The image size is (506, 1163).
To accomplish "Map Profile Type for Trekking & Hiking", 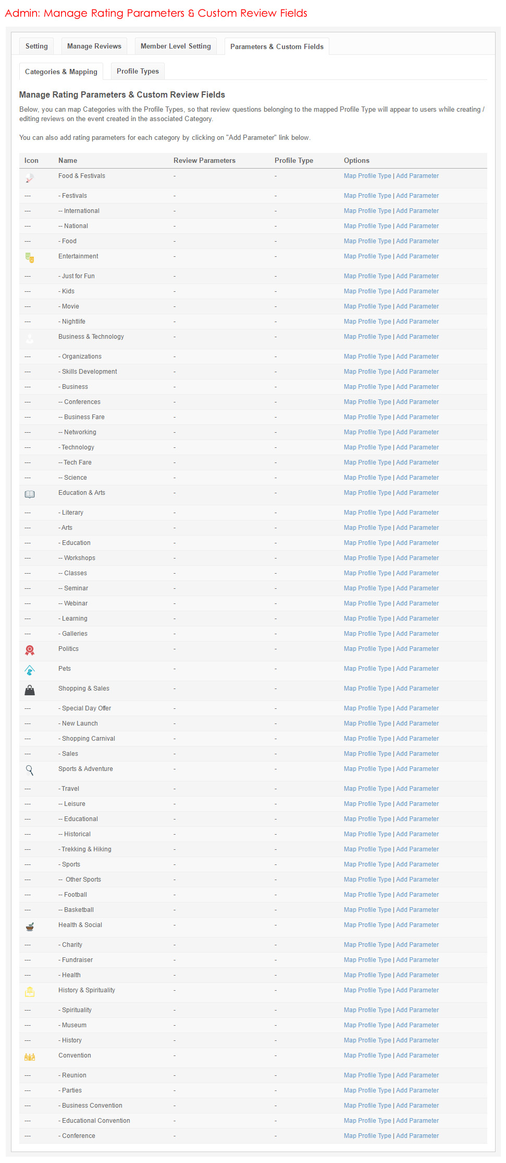I will click(367, 849).
